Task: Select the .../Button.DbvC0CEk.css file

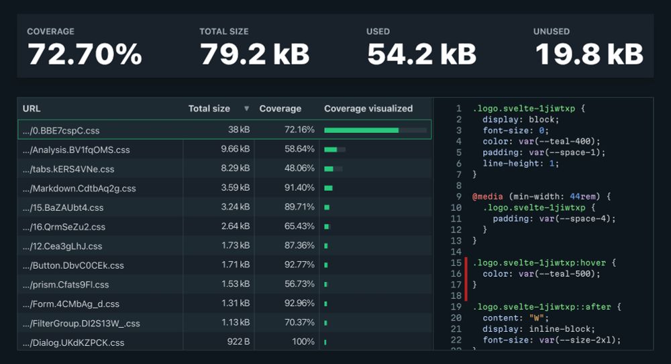Action: pos(73,265)
